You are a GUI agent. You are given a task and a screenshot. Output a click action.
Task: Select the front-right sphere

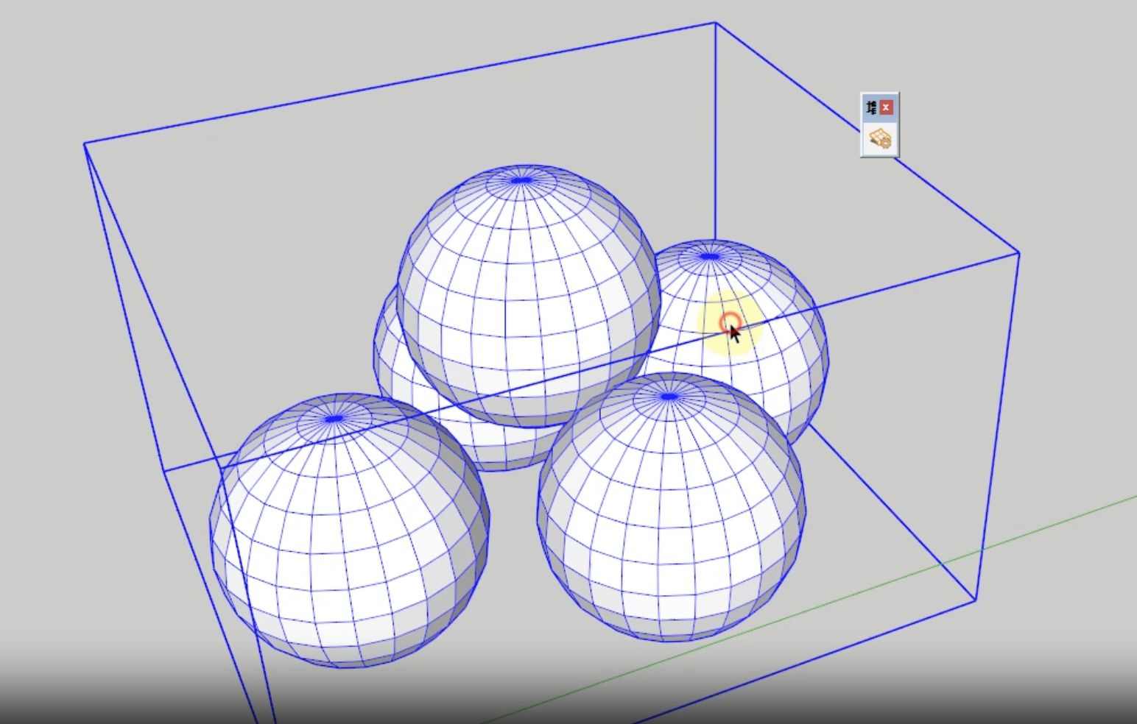point(670,515)
